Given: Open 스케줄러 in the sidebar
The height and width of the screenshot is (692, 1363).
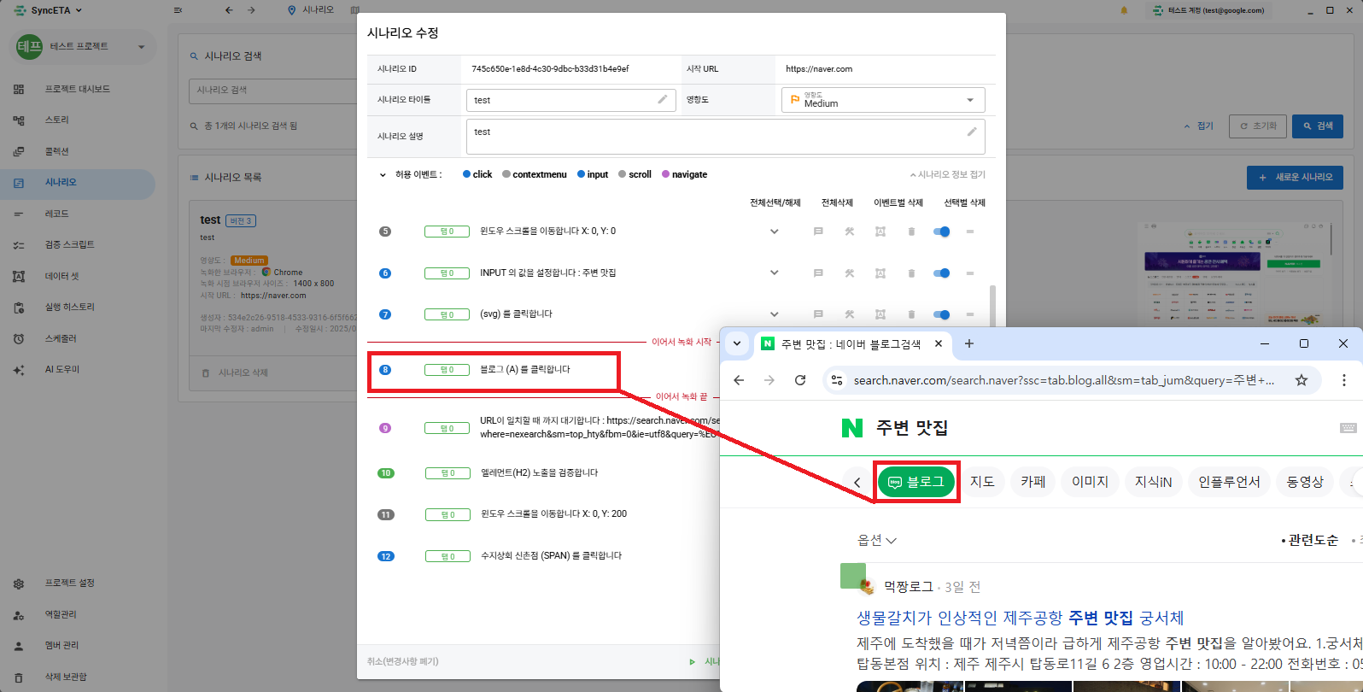Looking at the screenshot, I should pyautogui.click(x=61, y=338).
